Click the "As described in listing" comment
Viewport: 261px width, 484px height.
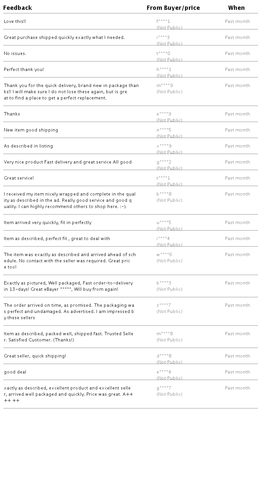(28, 146)
